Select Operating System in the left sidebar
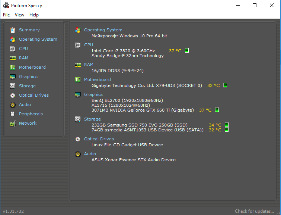 (38, 39)
